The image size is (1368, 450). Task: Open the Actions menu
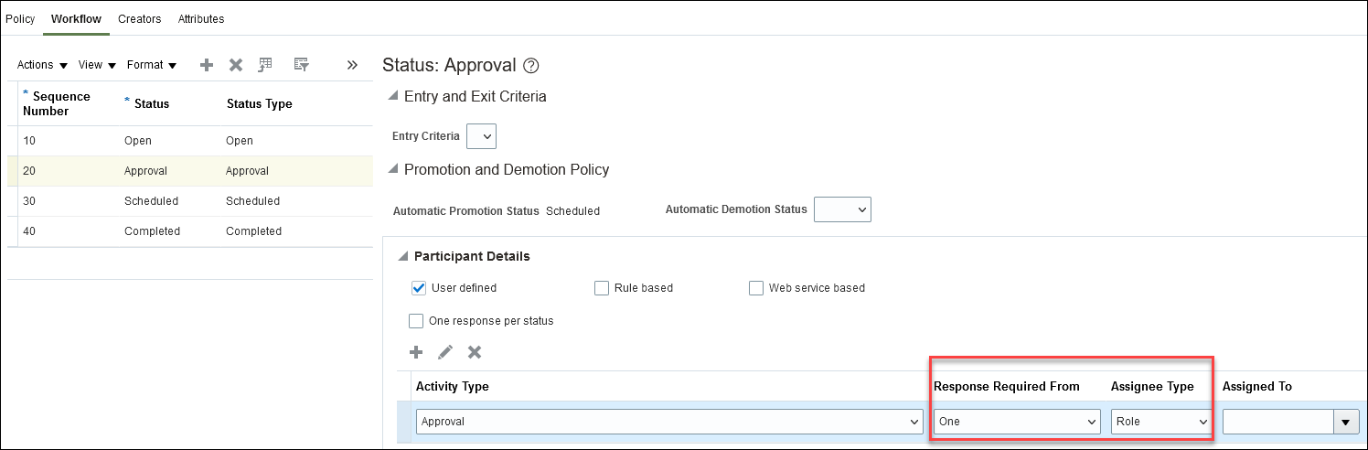42,65
